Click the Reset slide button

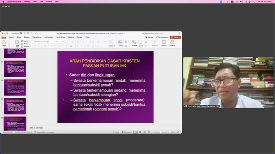tap(25, 44)
